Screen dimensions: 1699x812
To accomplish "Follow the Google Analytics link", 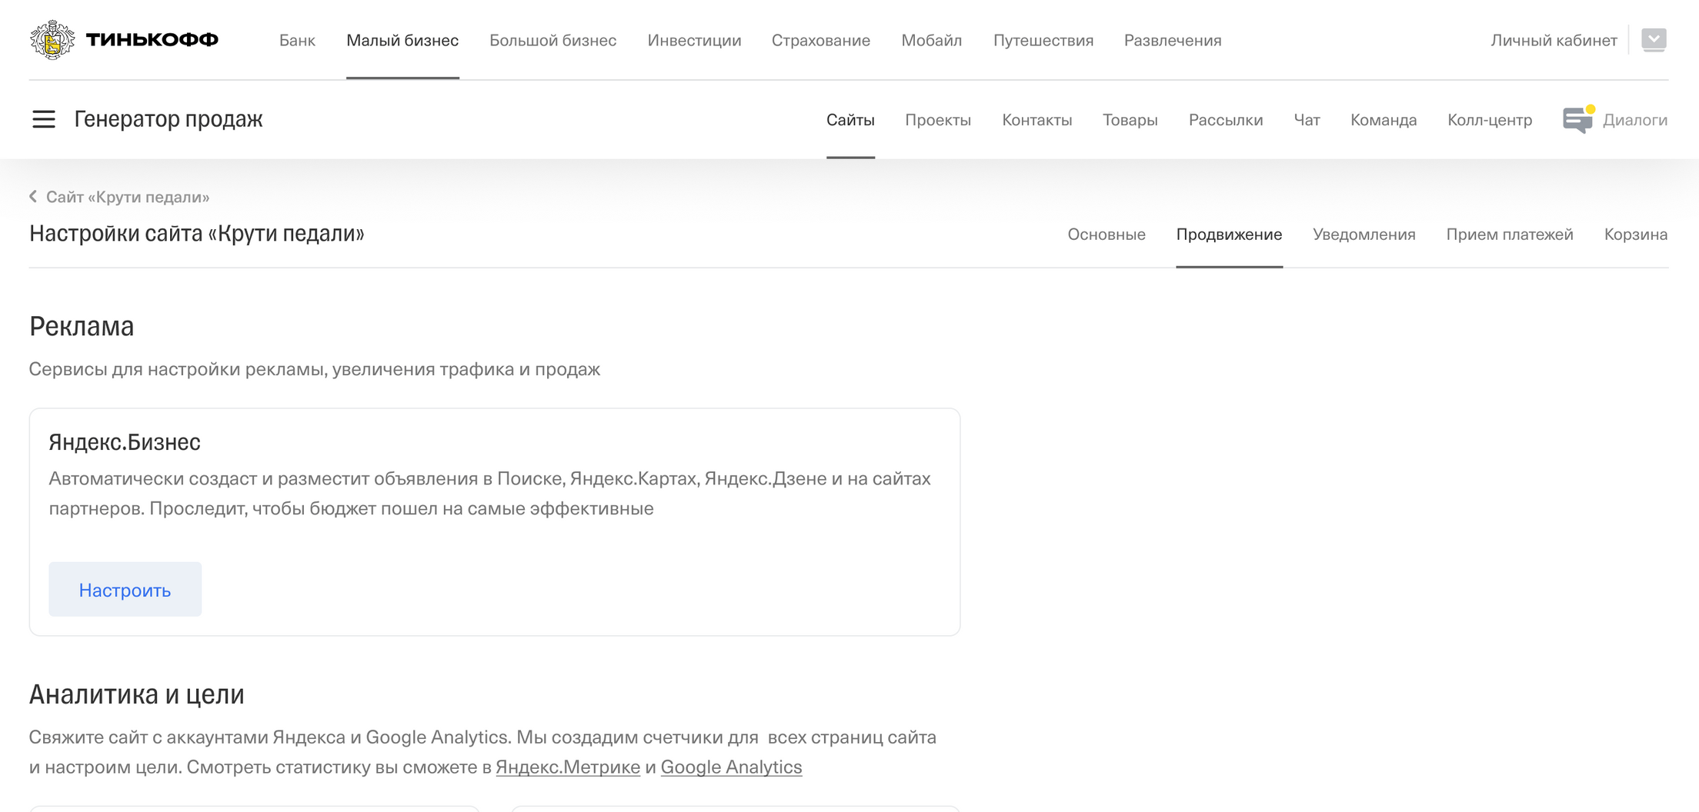I will pyautogui.click(x=731, y=767).
